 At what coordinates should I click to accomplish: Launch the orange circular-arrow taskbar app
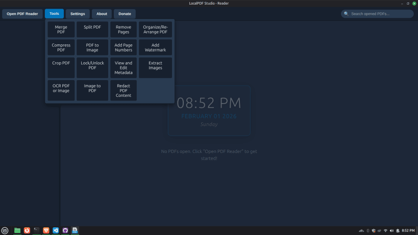point(27,230)
